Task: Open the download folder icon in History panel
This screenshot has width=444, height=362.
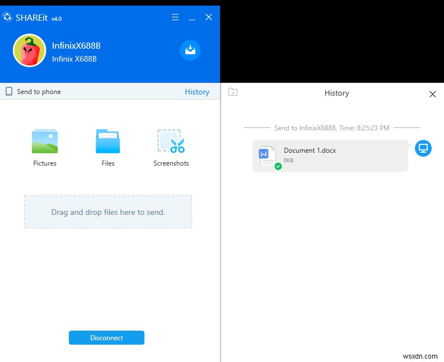Action: click(233, 92)
